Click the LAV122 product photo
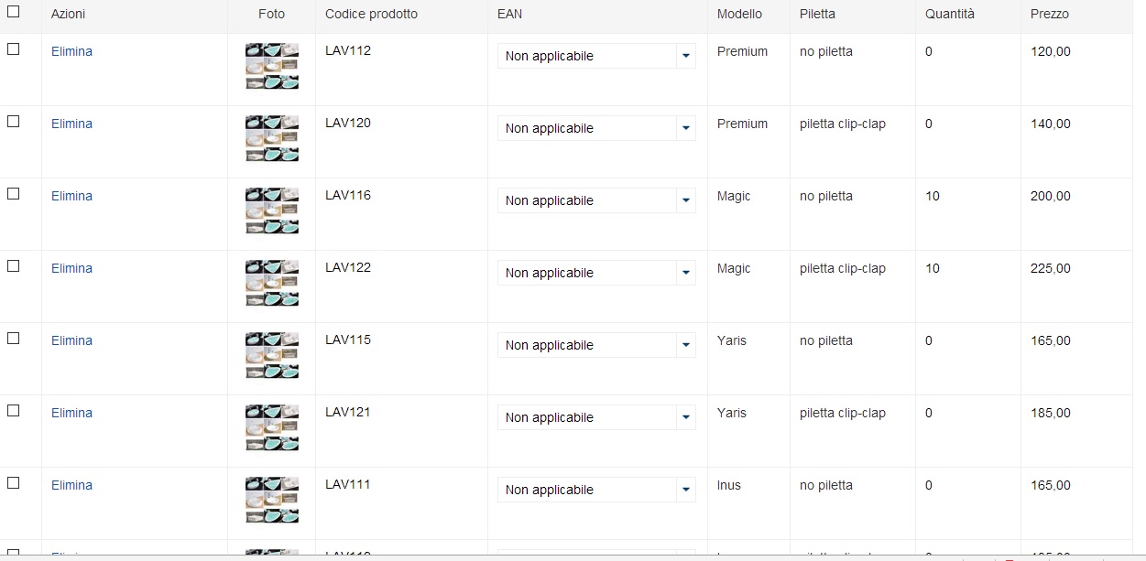Viewport: 1146px width, 561px height. (x=272, y=283)
